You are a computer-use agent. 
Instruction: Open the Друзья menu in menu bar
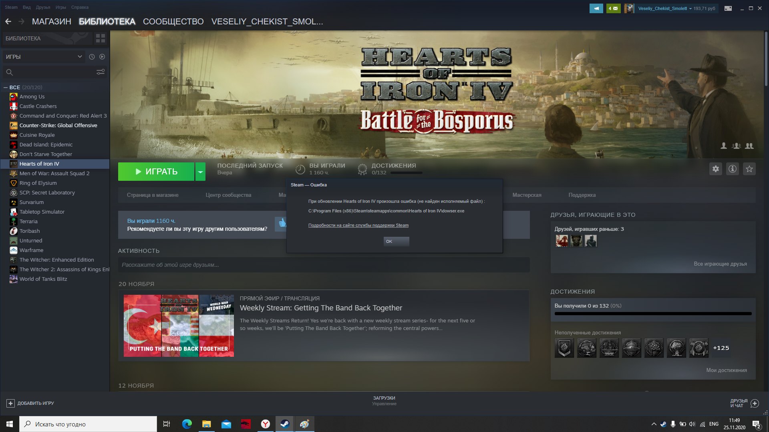pyautogui.click(x=43, y=7)
